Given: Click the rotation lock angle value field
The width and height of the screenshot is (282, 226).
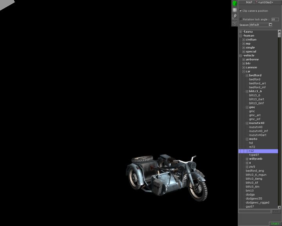Looking at the screenshot, I should [x=275, y=19].
